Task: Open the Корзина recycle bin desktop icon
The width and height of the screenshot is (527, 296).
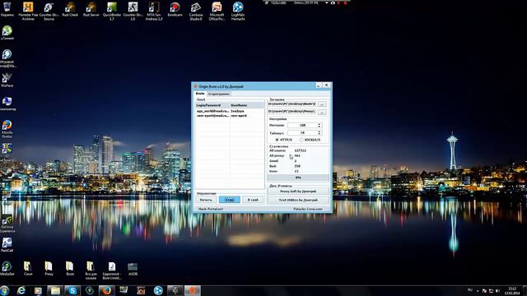Action: pyautogui.click(x=7, y=9)
